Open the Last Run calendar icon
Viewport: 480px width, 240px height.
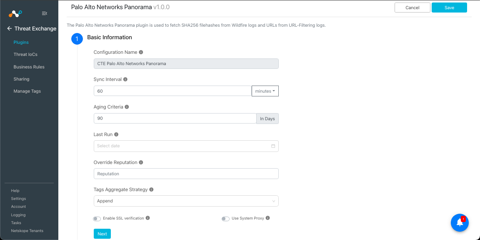pos(273,146)
